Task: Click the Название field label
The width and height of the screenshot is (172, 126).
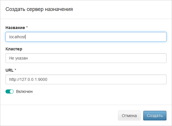Action: click(15, 28)
